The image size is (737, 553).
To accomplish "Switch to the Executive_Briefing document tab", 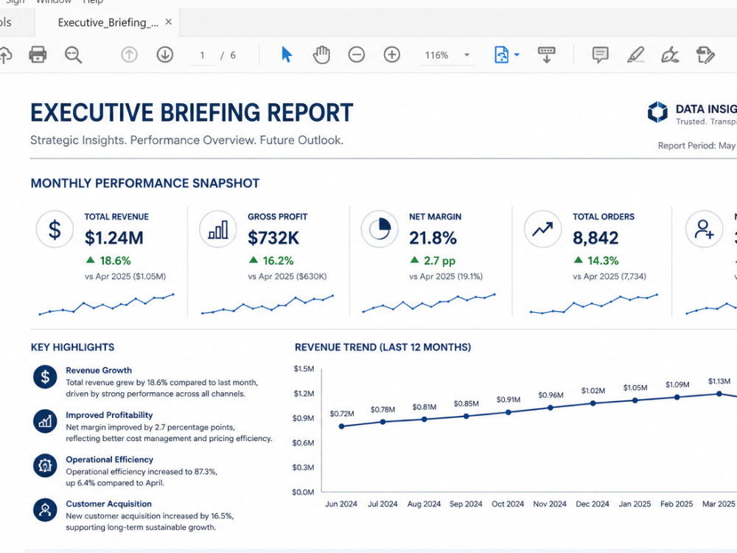I will [x=108, y=23].
